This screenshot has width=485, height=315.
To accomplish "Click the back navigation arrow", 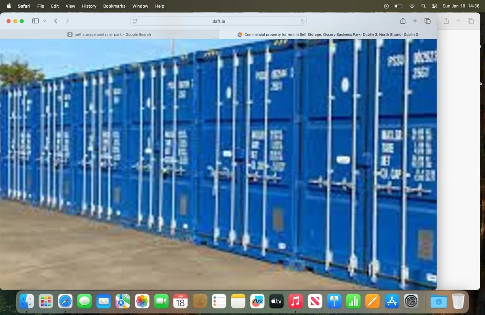I will pyautogui.click(x=56, y=21).
